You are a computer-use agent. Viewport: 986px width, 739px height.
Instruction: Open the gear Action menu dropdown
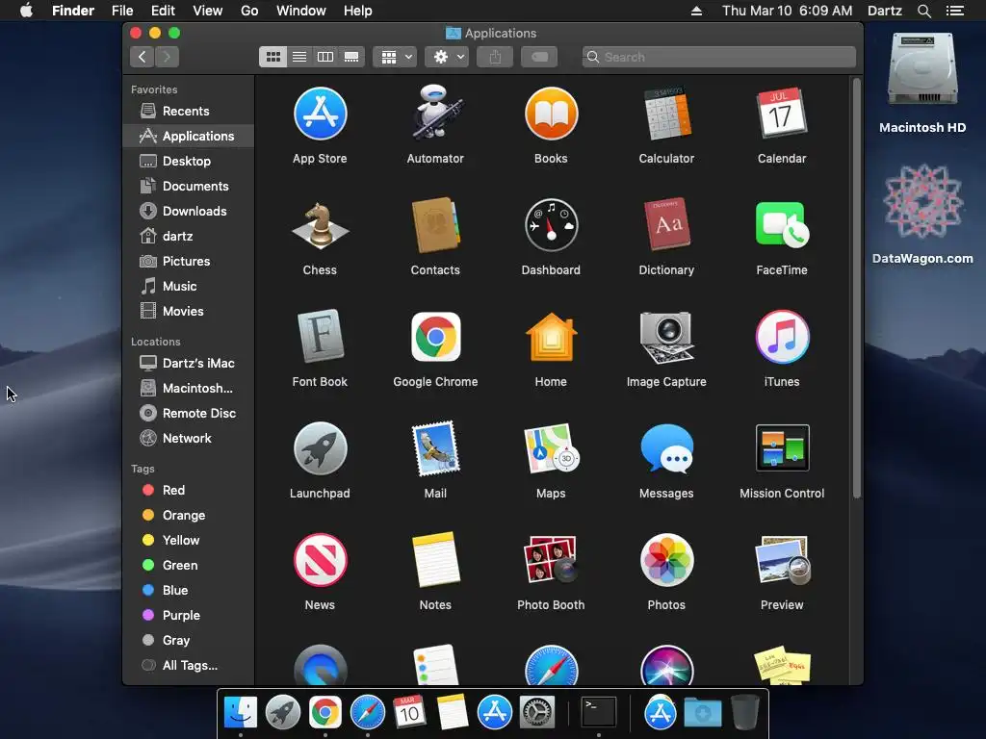pyautogui.click(x=447, y=57)
